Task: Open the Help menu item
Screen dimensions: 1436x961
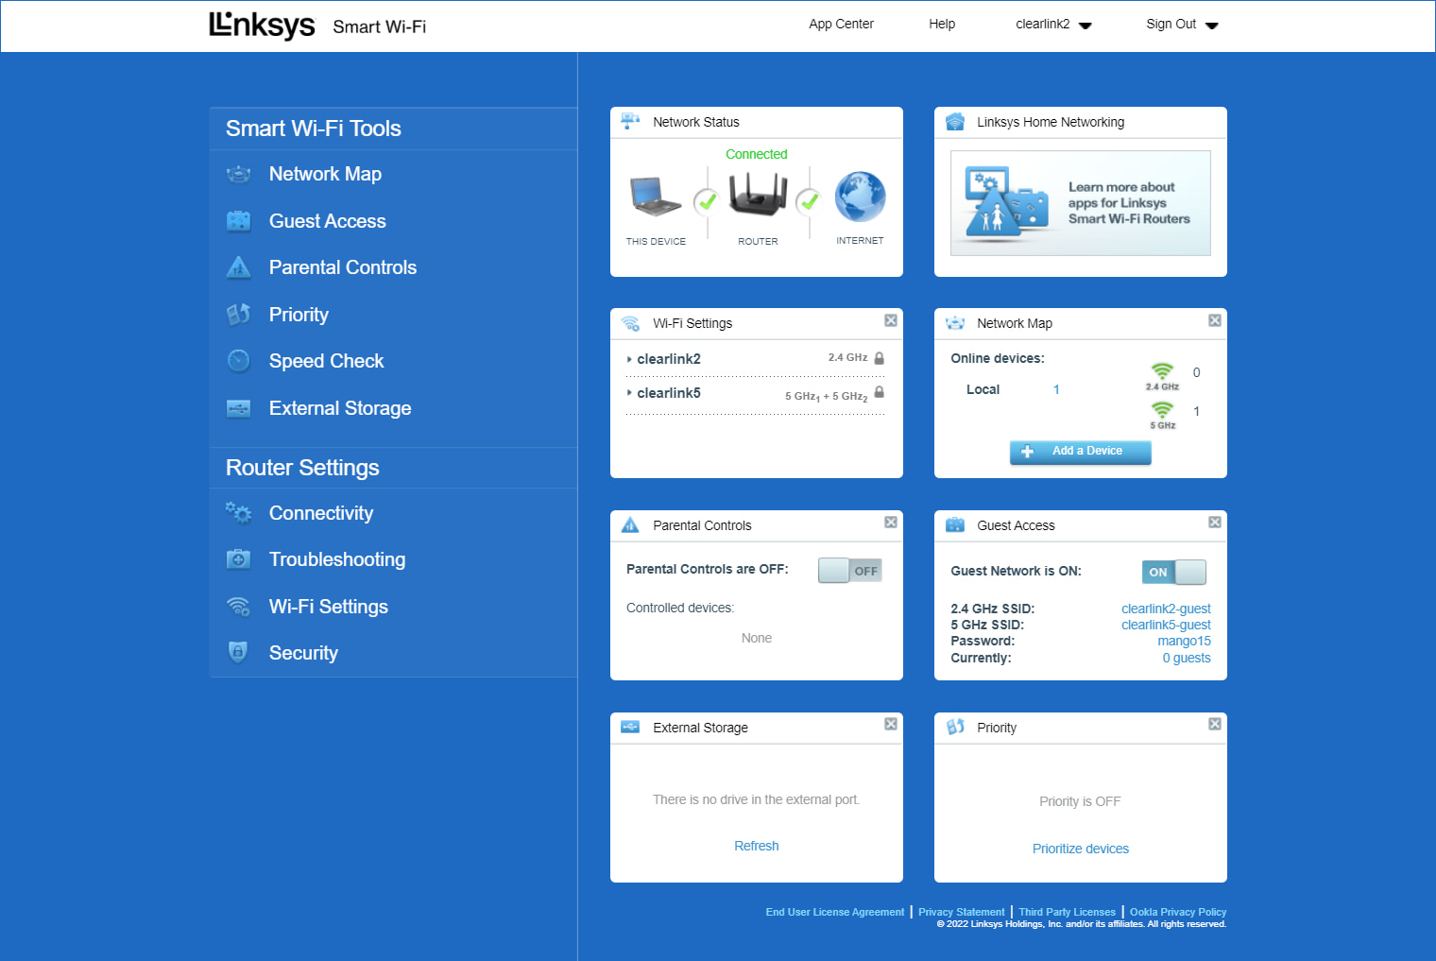Action: pos(942,24)
